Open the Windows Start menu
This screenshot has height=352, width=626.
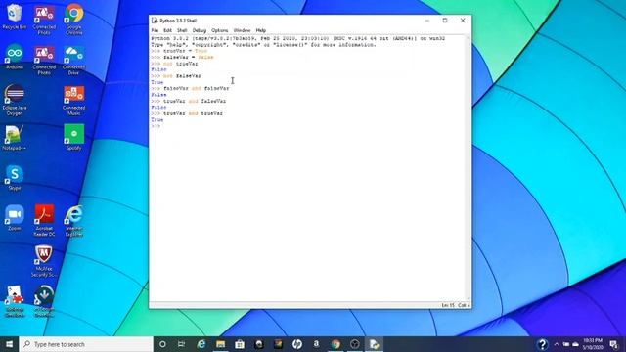pyautogui.click(x=9, y=344)
